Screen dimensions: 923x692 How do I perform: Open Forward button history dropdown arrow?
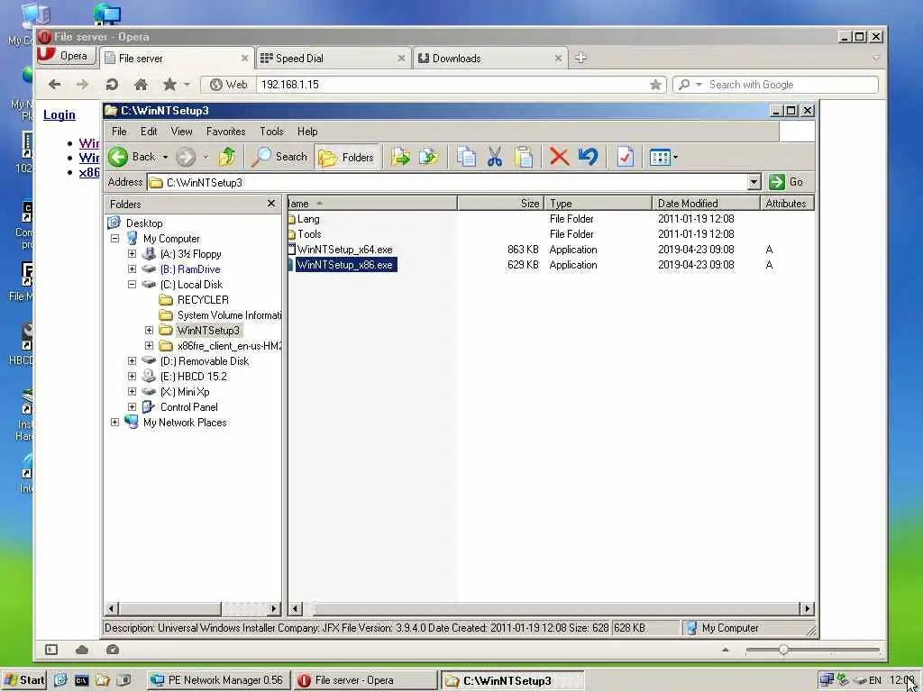[206, 157]
